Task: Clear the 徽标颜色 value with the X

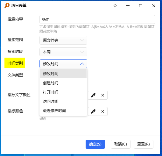Action: pos(103,111)
